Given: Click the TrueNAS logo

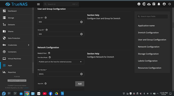Looking at the screenshot, I should (16, 4).
